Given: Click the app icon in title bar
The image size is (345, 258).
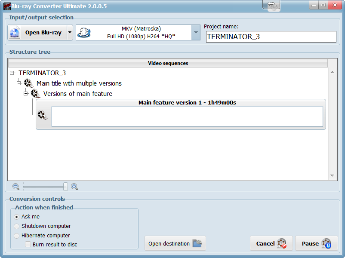Looking at the screenshot, I should [7, 6].
